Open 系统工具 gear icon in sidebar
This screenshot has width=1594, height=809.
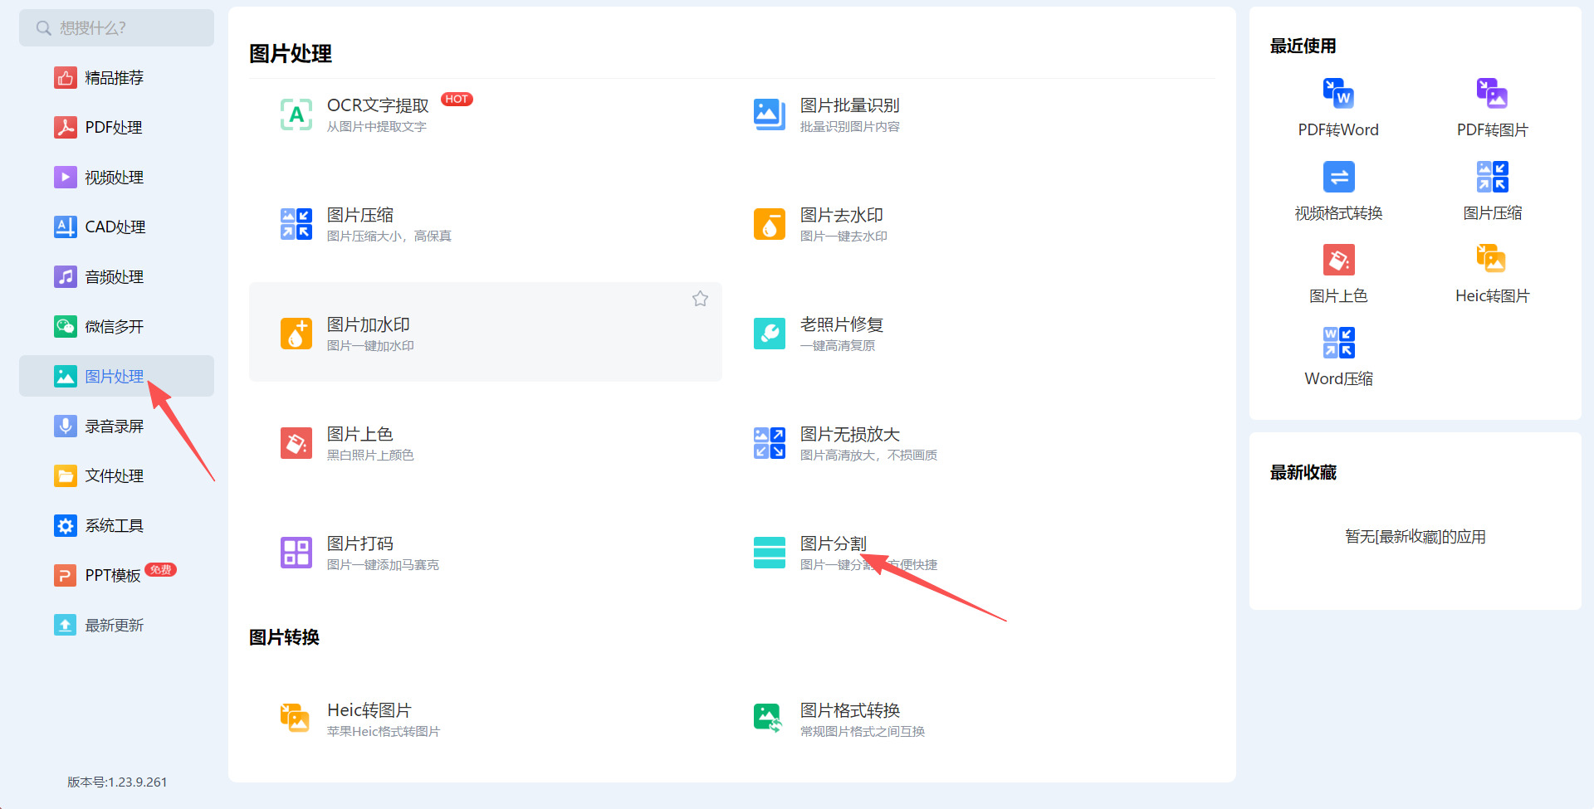[x=66, y=526]
